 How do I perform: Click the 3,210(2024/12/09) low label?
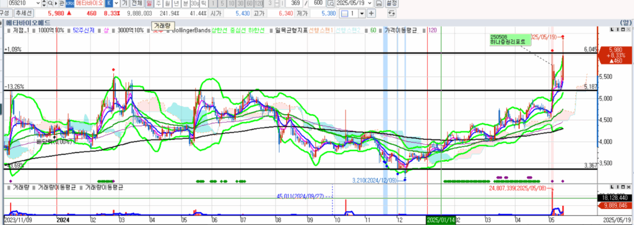click(x=375, y=180)
